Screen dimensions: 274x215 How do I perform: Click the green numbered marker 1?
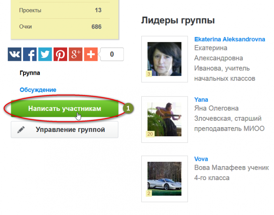[x=128, y=108]
